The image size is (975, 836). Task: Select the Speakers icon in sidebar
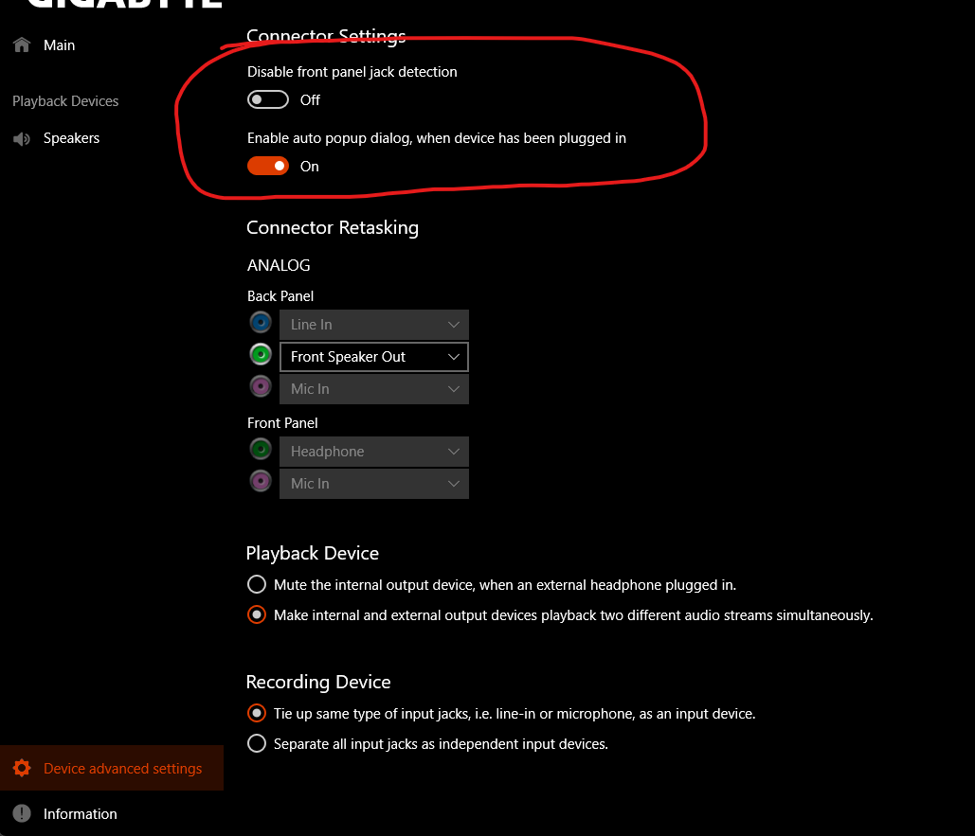[x=22, y=138]
